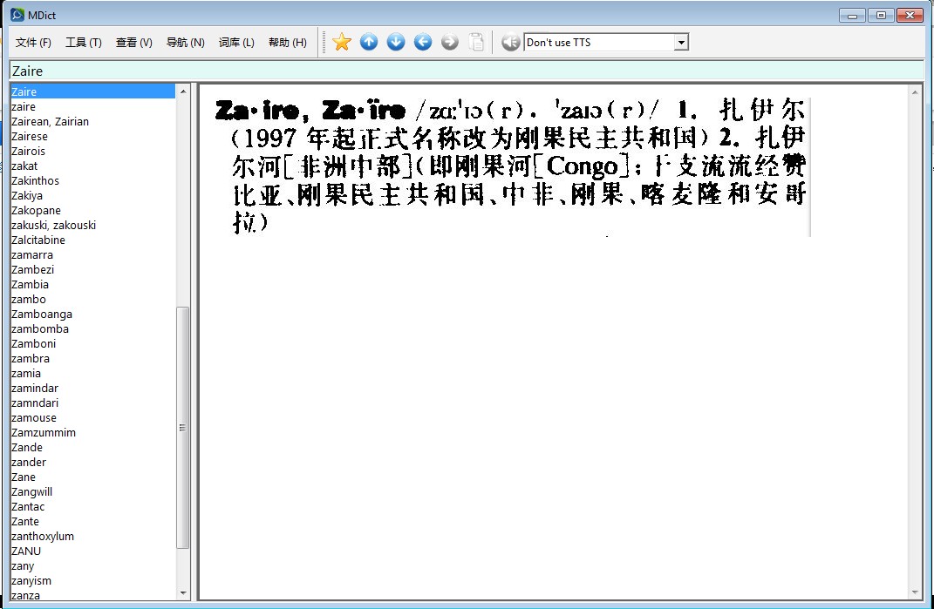
Task: Go to previous entry with up arrow
Action: pos(369,42)
